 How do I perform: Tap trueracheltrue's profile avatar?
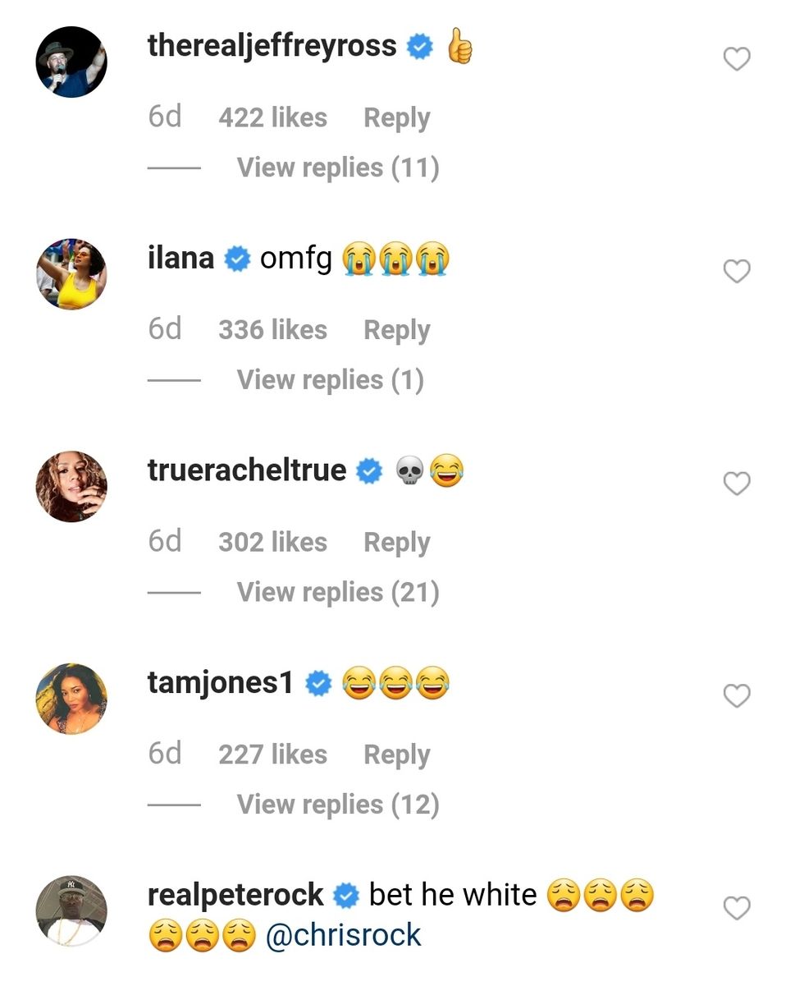[72, 486]
